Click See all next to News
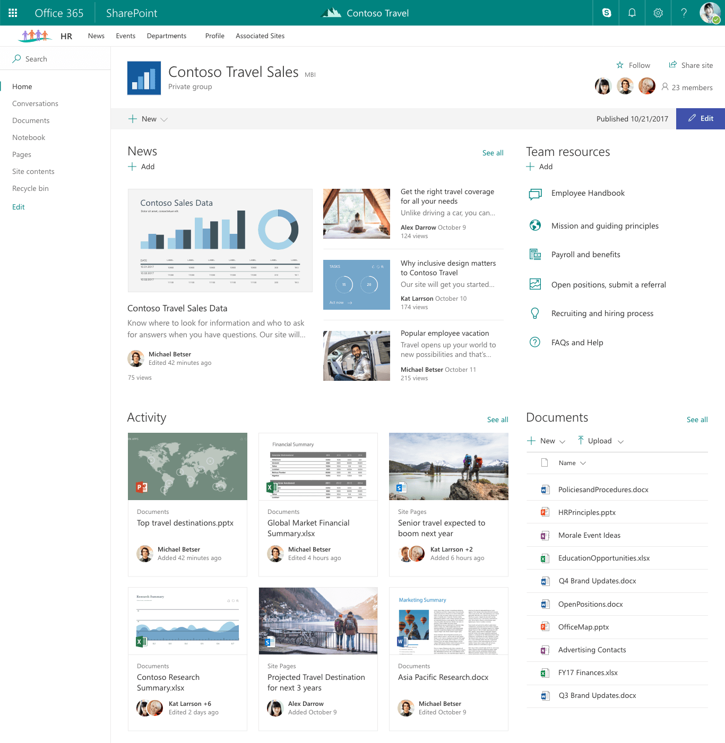The image size is (725, 743). pyautogui.click(x=493, y=153)
